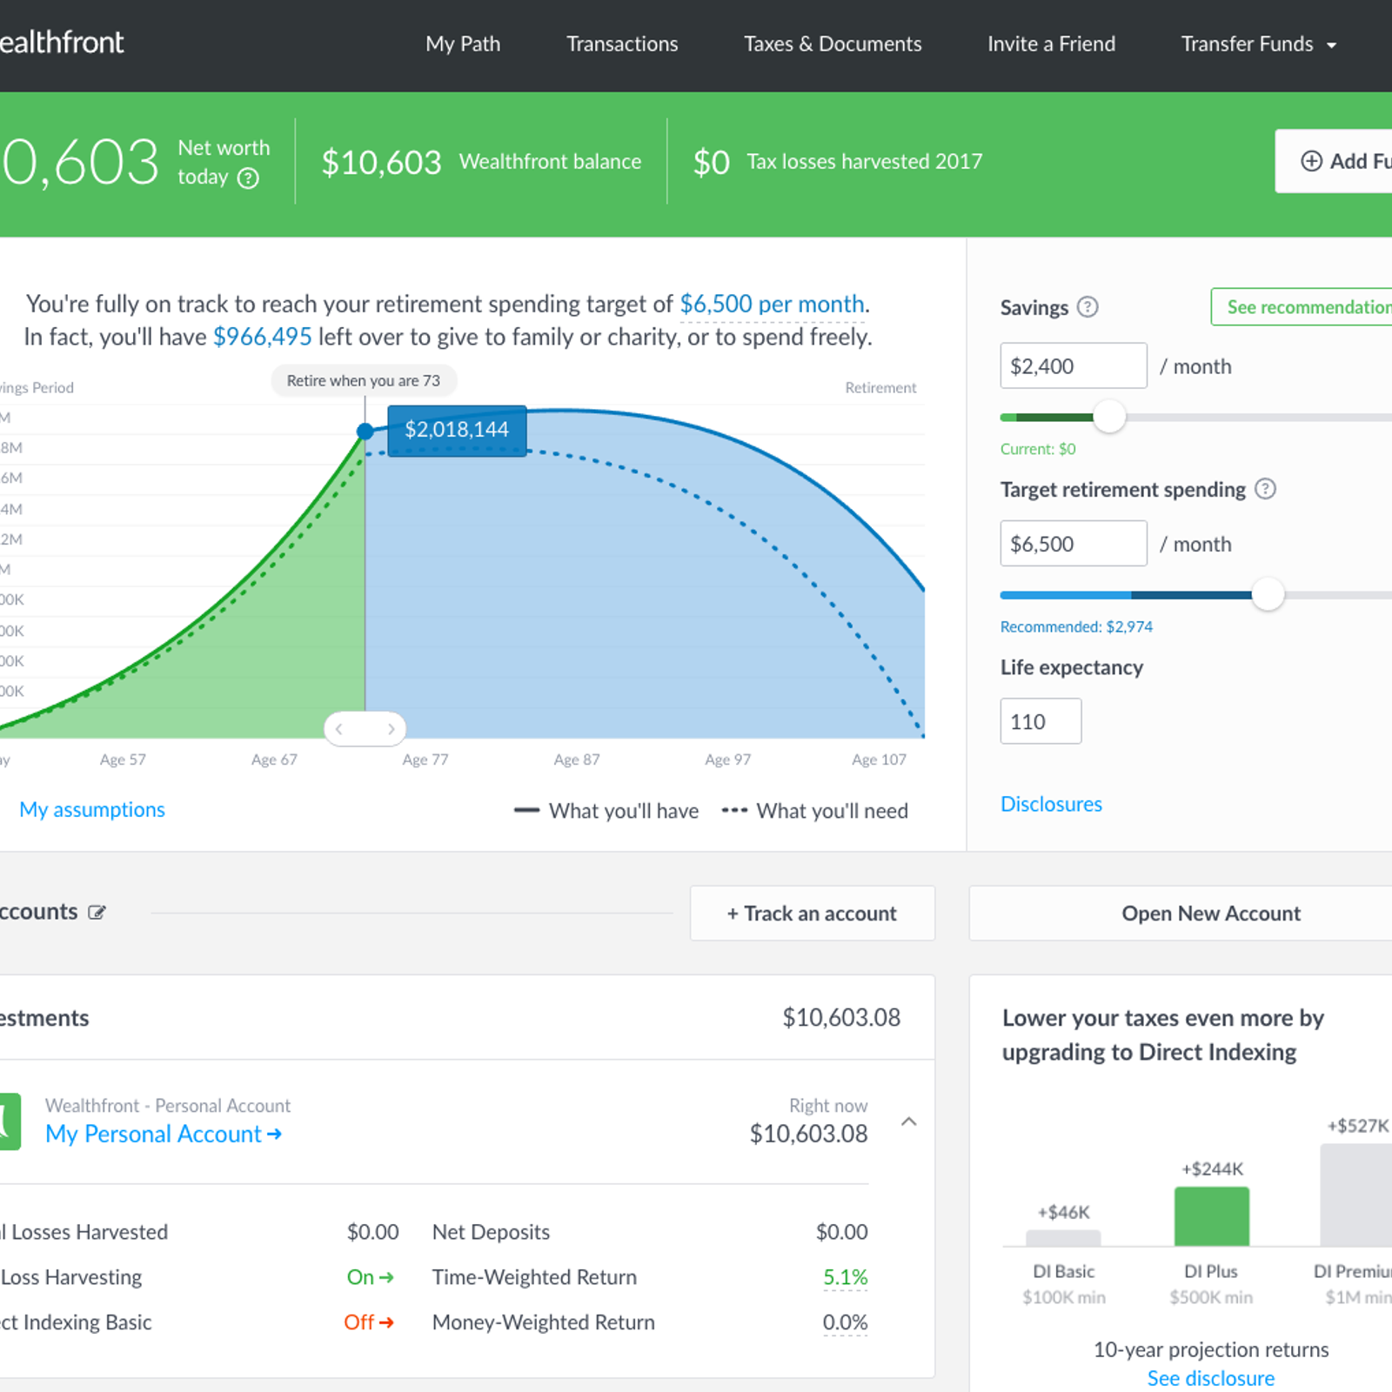Click the Recommended: $2,974 text
Image resolution: width=1392 pixels, height=1392 pixels.
tap(1076, 626)
